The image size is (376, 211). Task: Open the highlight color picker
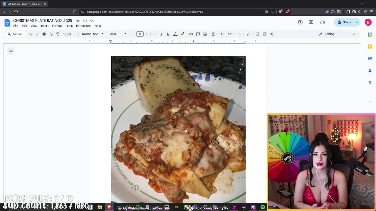182,34
